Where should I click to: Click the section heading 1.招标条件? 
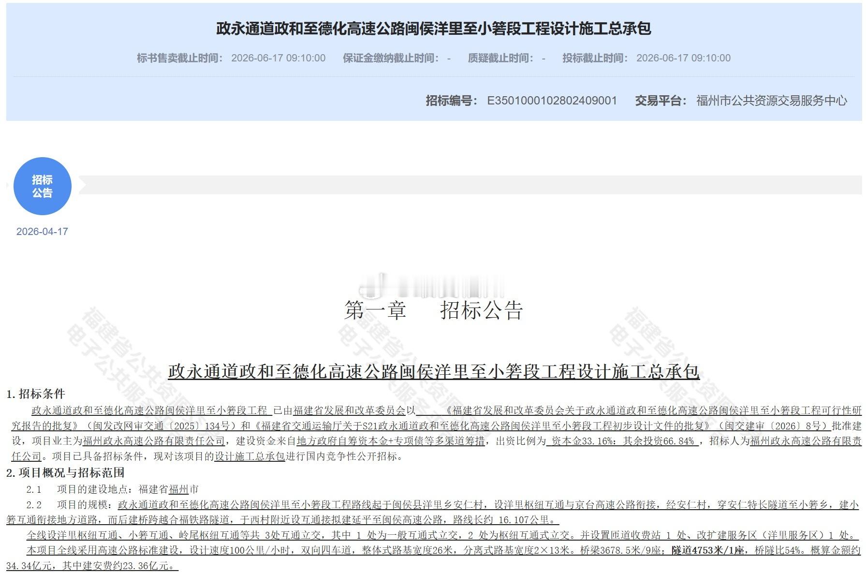36,394
